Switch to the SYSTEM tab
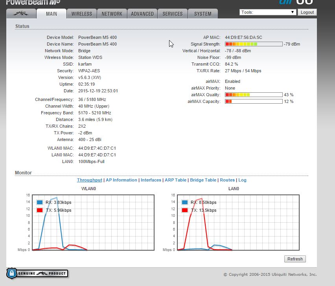Image resolution: width=335 pixels, height=286 pixels. [x=203, y=14]
